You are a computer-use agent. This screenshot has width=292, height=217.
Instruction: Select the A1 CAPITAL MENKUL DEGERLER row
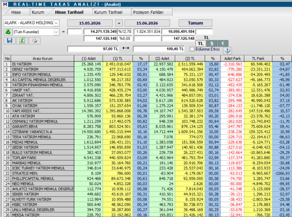pyautogui.click(x=148, y=80)
